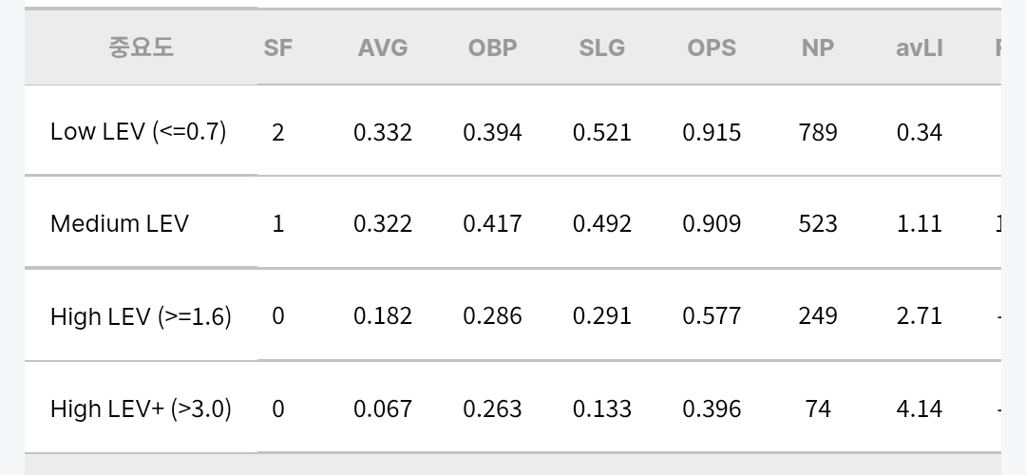Click the 0.577 OPS value for High LEV
This screenshot has width=1026, height=475.
coord(712,316)
